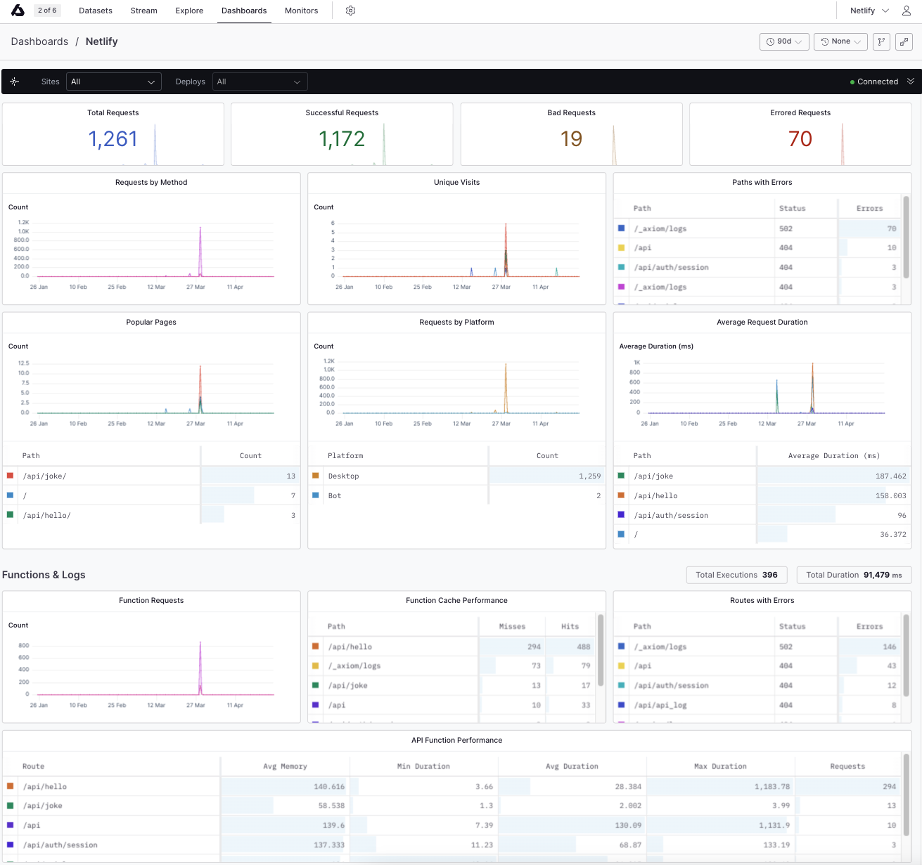This screenshot has width=922, height=865.
Task: Click the fork dashboard branch icon
Action: point(881,41)
